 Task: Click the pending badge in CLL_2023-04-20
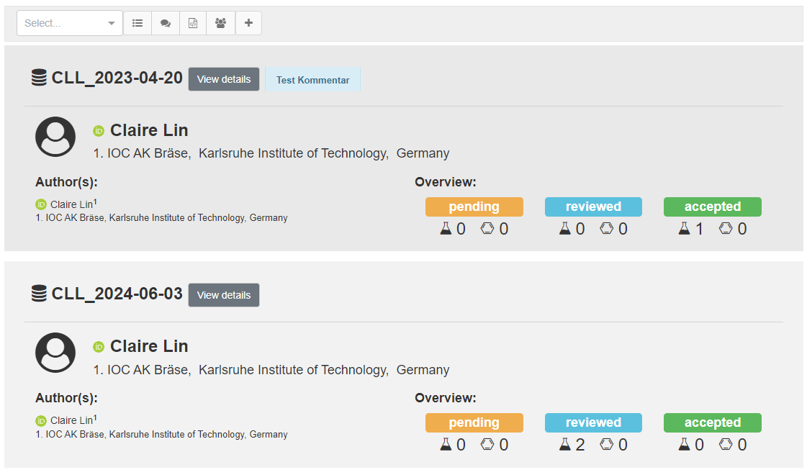(x=474, y=207)
